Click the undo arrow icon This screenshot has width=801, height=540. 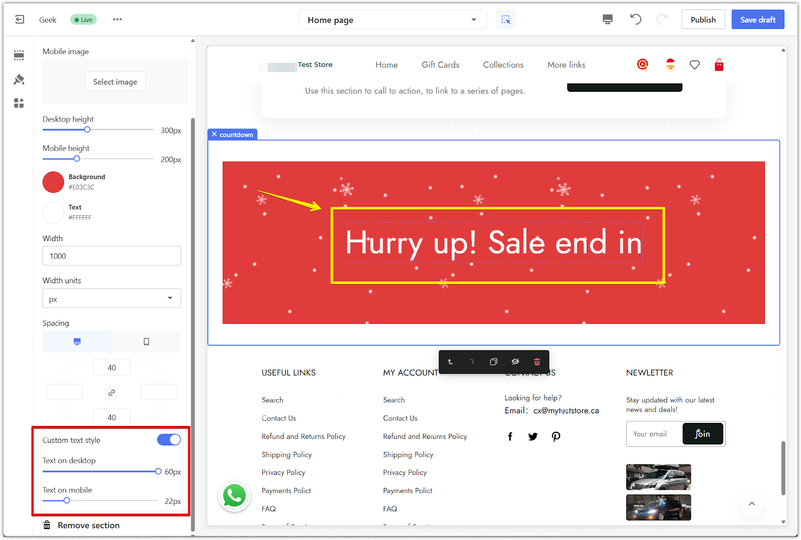635,20
